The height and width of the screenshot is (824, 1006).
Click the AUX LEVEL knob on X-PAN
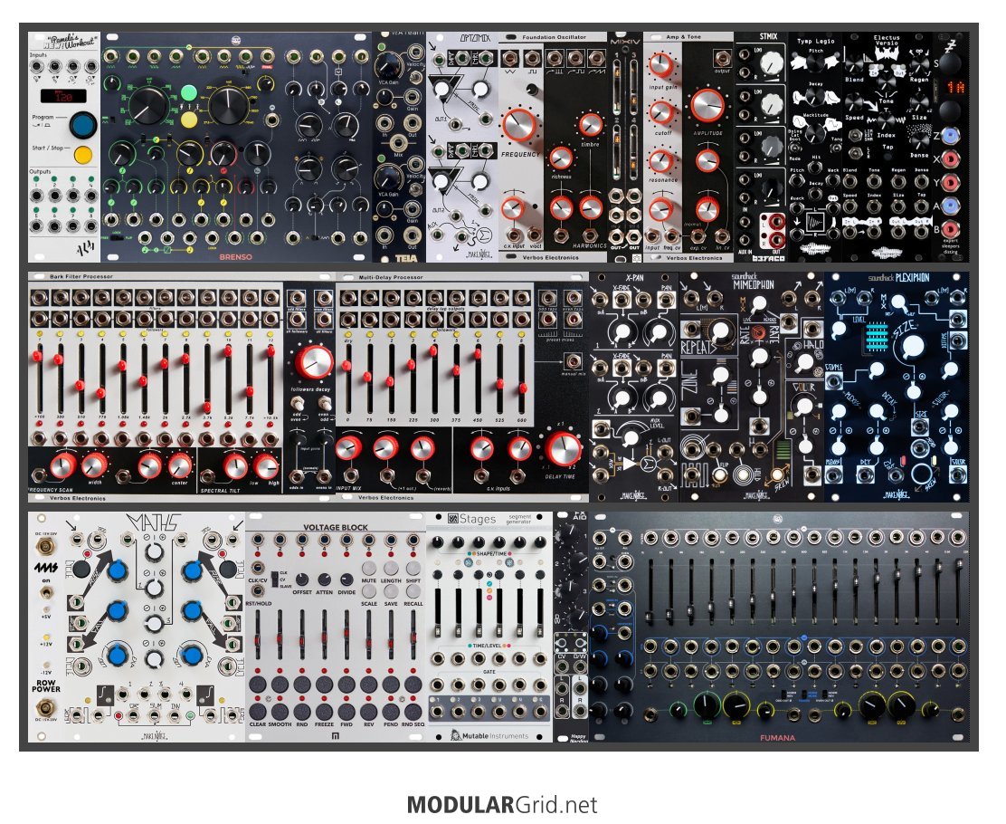click(x=632, y=436)
